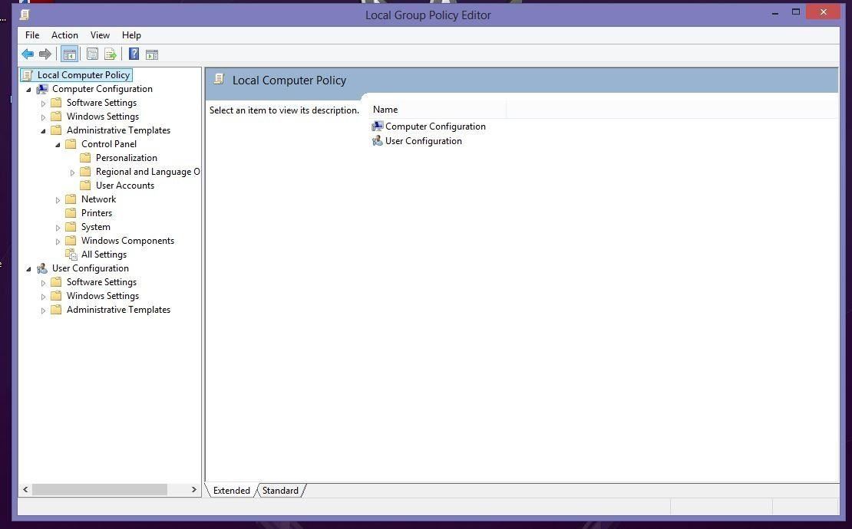Switch to the Standard tab
The height and width of the screenshot is (529, 852).
pos(280,491)
